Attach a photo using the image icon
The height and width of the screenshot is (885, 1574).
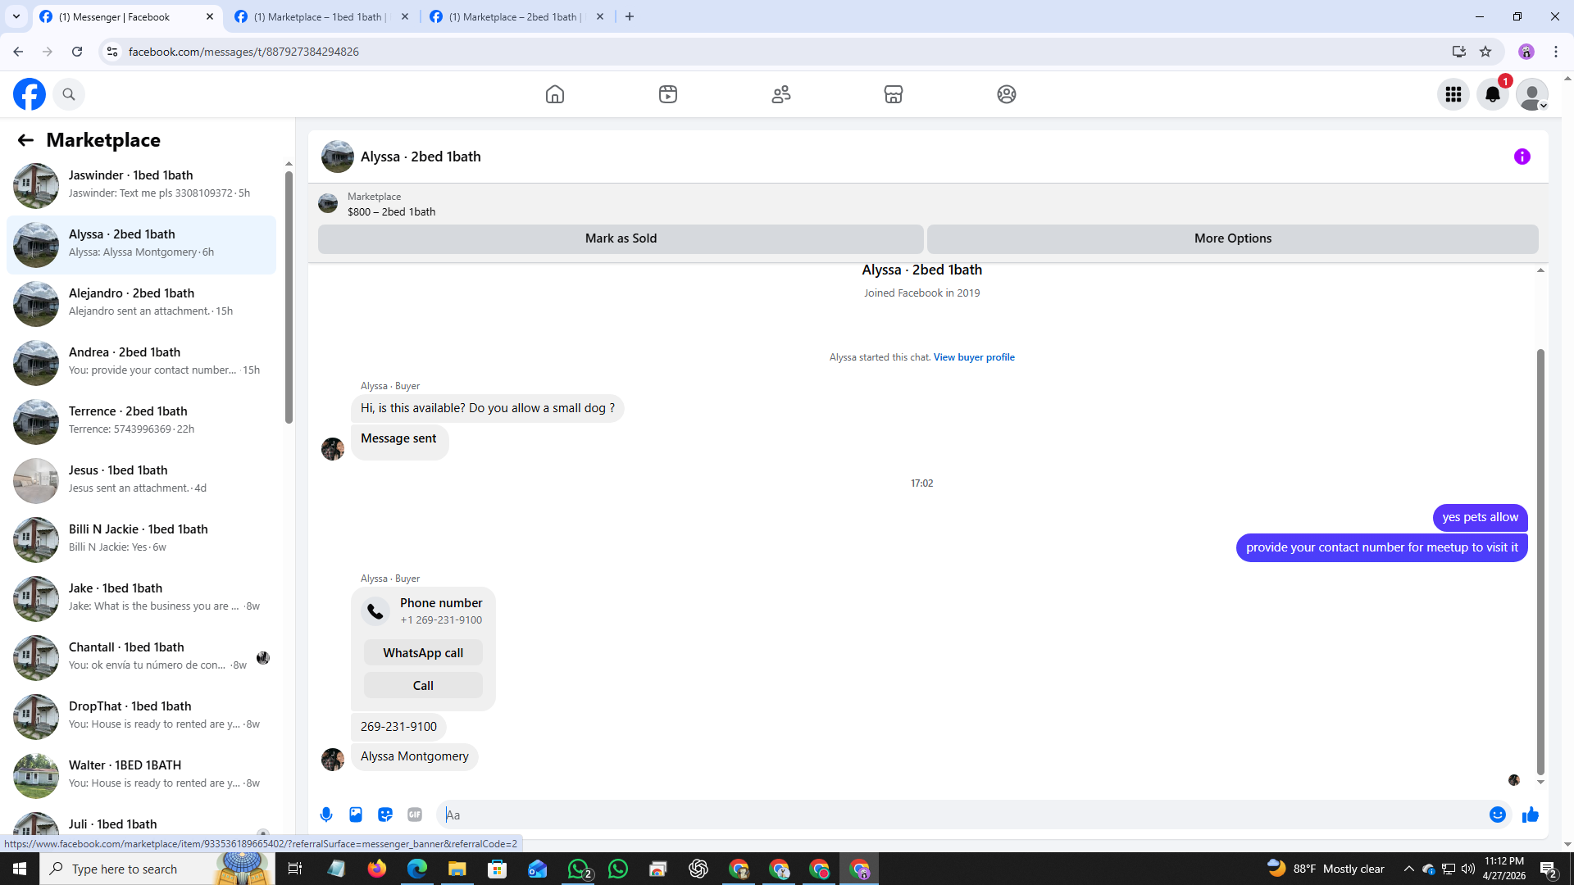[356, 815]
